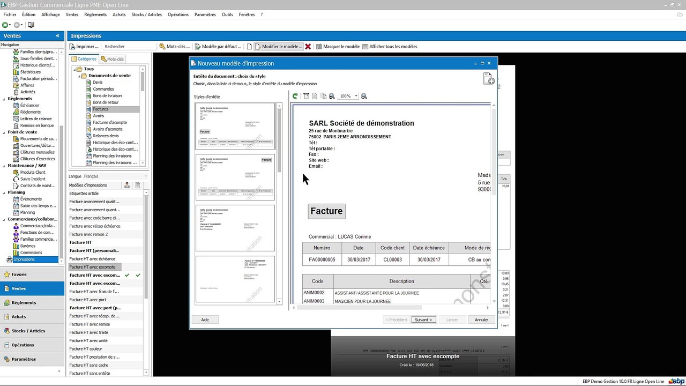Open Événements under Planning
The image size is (686, 386).
coord(31,199)
